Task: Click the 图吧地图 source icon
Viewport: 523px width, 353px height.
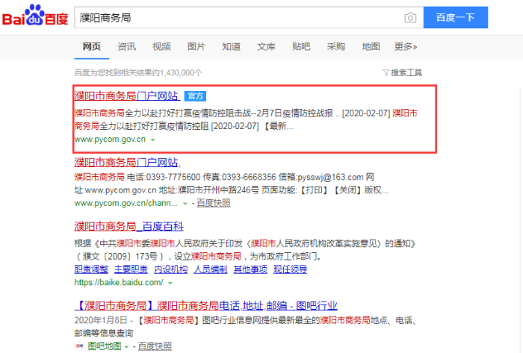Action: [x=79, y=346]
